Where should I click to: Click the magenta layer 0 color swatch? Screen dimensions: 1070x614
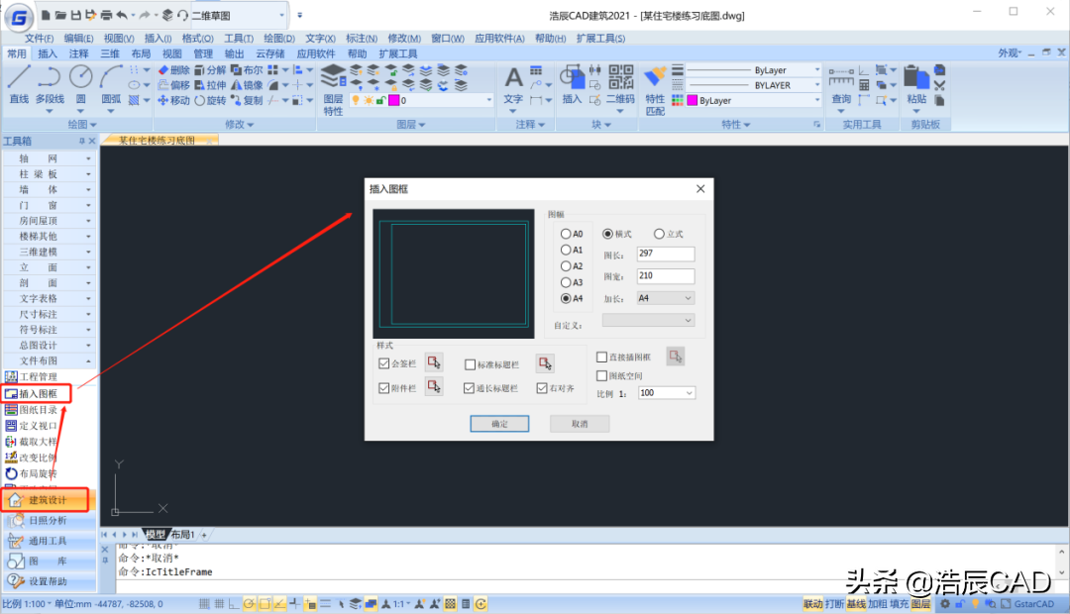(393, 100)
